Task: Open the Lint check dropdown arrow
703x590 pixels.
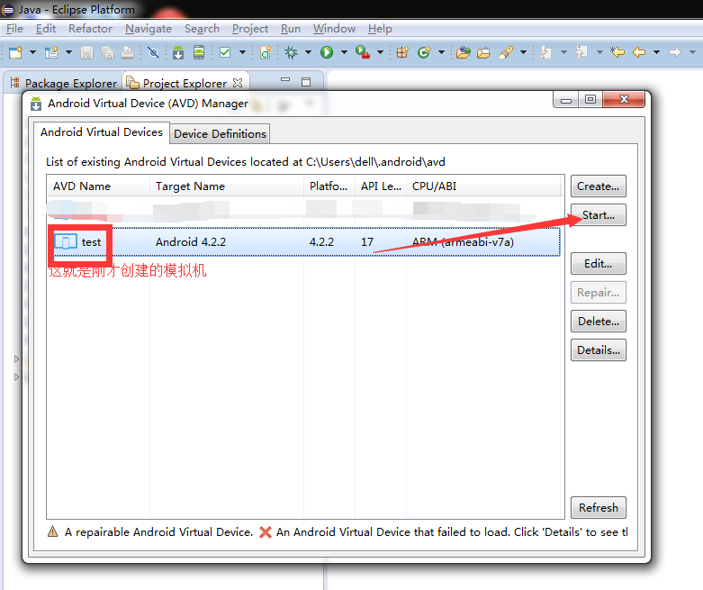Action: coord(242,52)
